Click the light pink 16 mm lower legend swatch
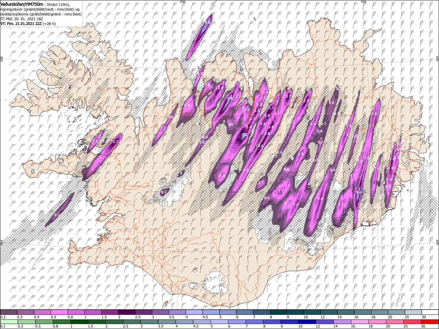Image resolution: width=439 pixels, height=329 pixels. click(359, 322)
